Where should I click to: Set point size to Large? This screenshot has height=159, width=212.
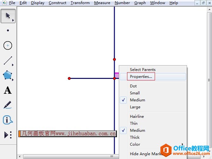pyautogui.click(x=153, y=107)
